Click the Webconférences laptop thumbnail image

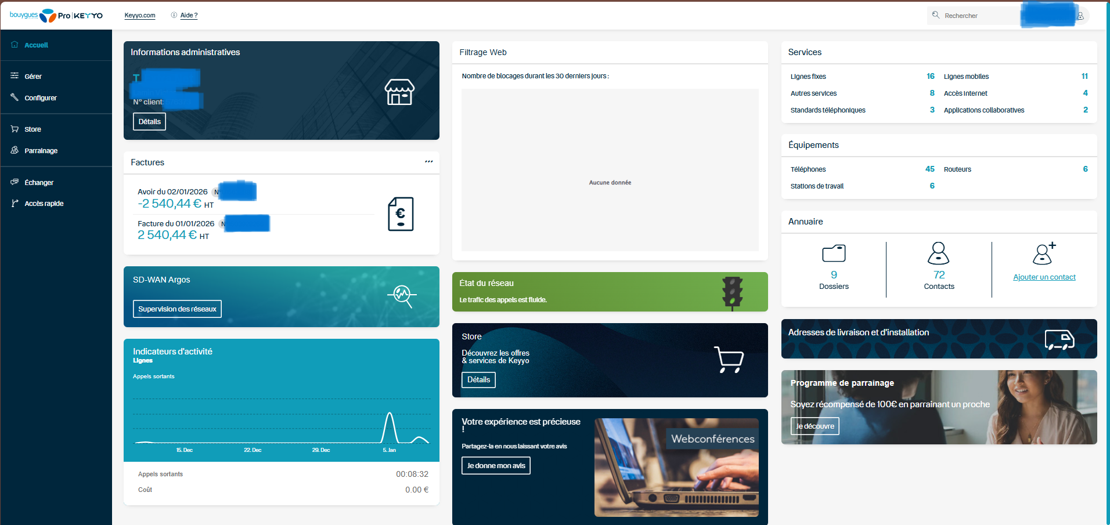(x=676, y=468)
